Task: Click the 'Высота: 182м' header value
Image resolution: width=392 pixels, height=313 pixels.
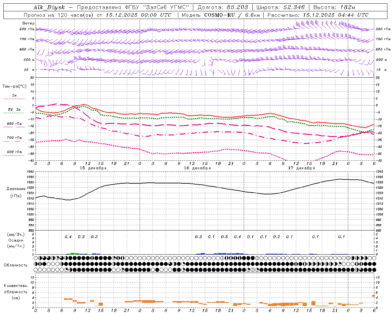Action: pos(334,7)
